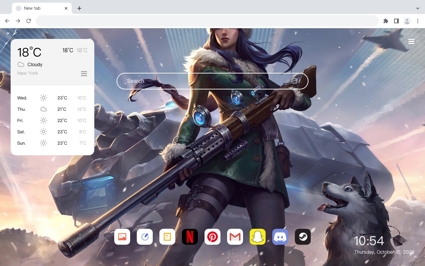Click the sunny icon for Sun.
Screen dimensions: 425x266
[x=43, y=143]
